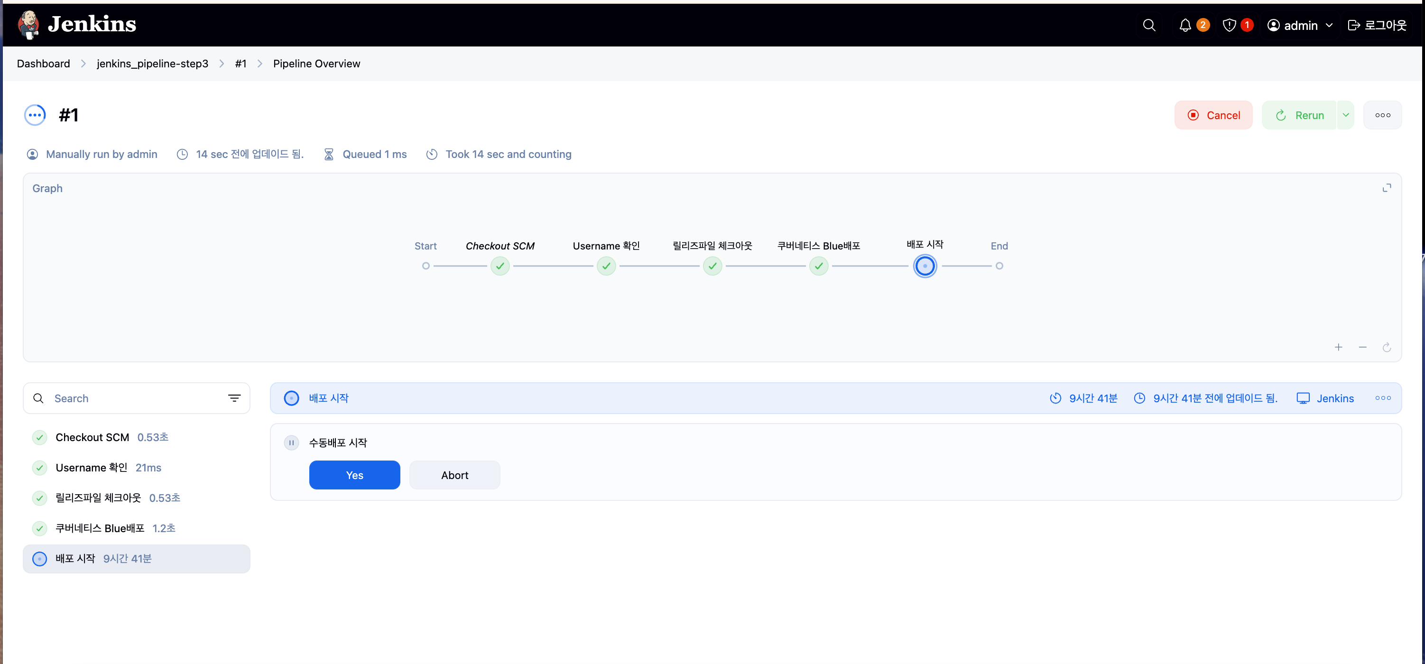Reset graph zoom icon
Image resolution: width=1425 pixels, height=664 pixels.
(x=1386, y=347)
